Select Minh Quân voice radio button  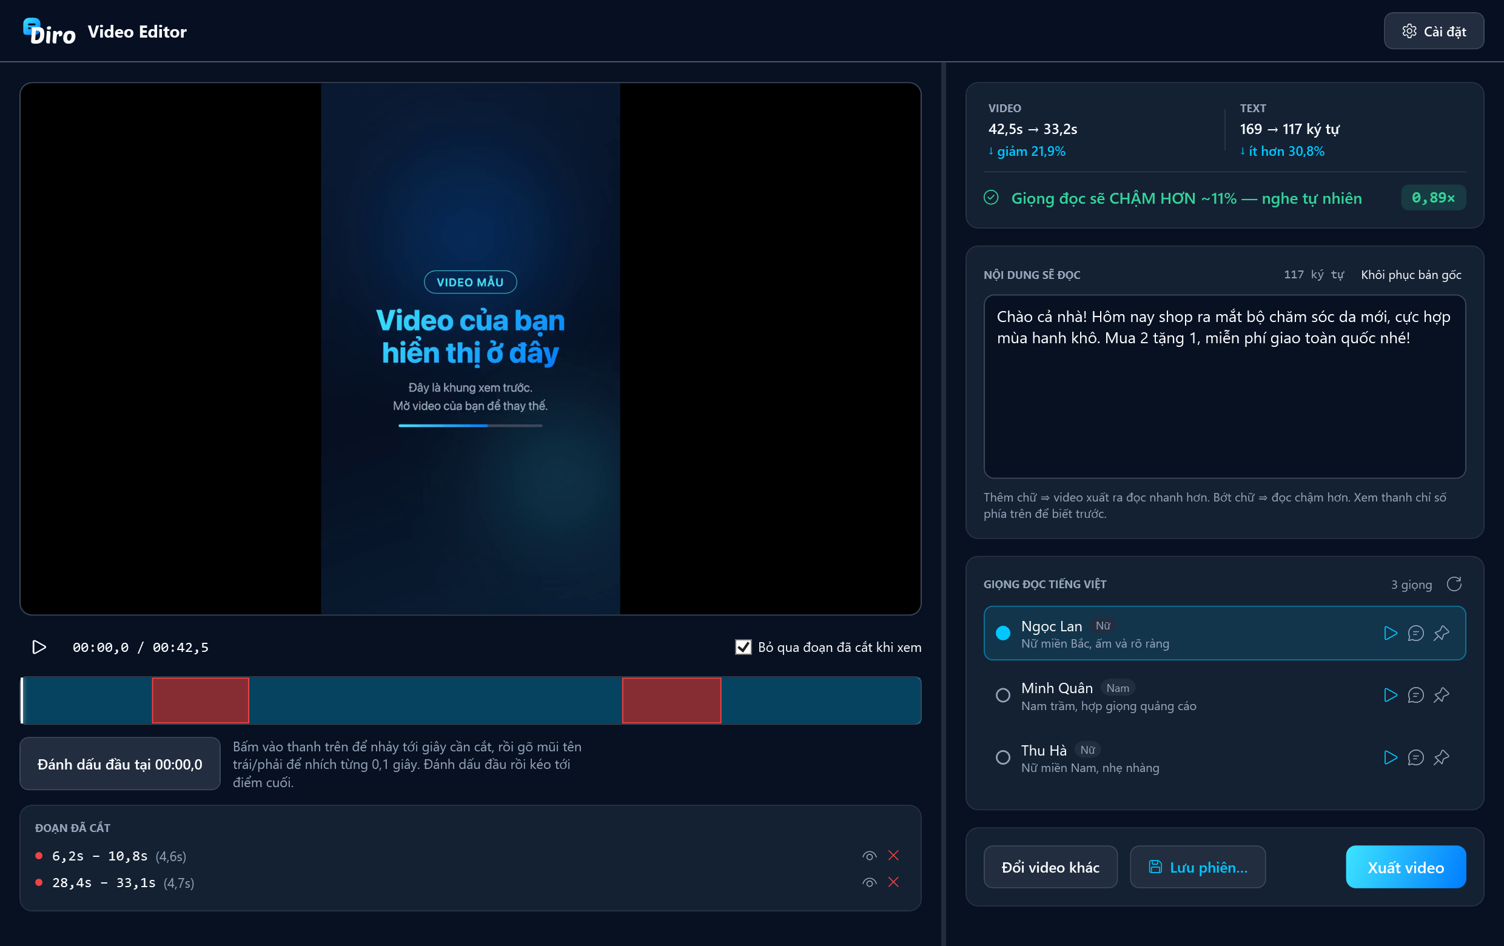[1002, 695]
